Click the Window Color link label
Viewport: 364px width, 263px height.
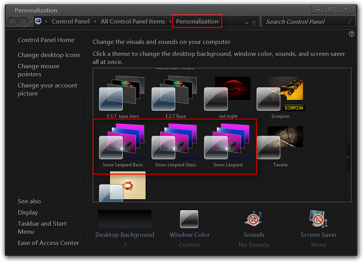click(x=189, y=235)
